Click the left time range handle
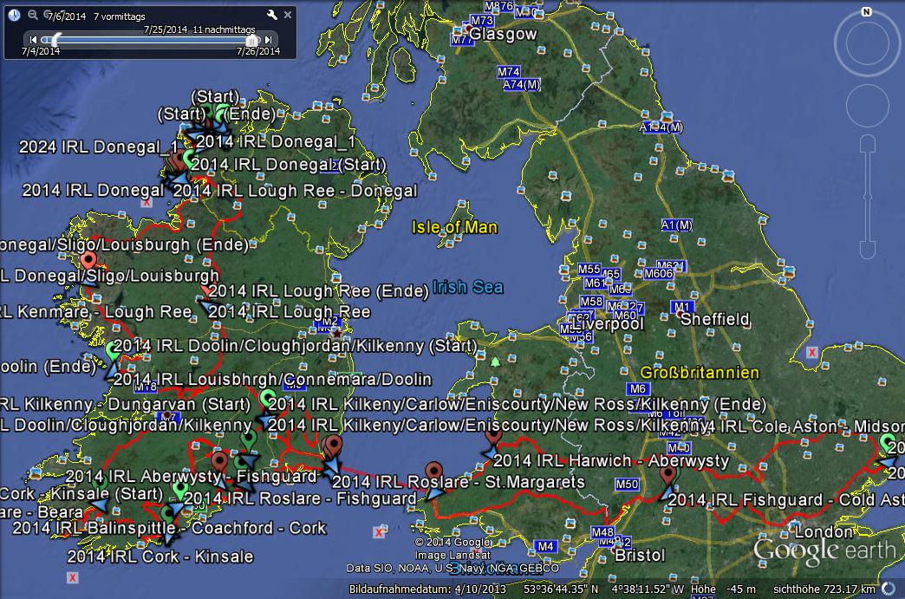905x599 pixels. pyautogui.click(x=53, y=40)
